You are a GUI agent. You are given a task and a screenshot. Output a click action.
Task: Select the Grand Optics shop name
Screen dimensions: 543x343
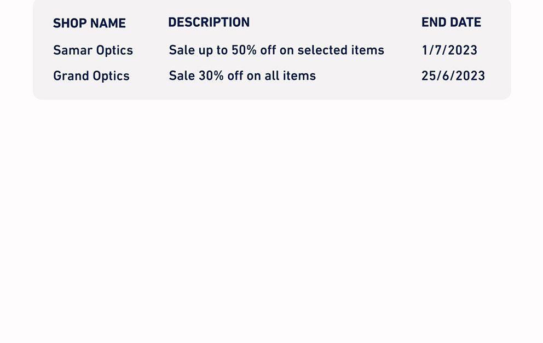pos(91,76)
